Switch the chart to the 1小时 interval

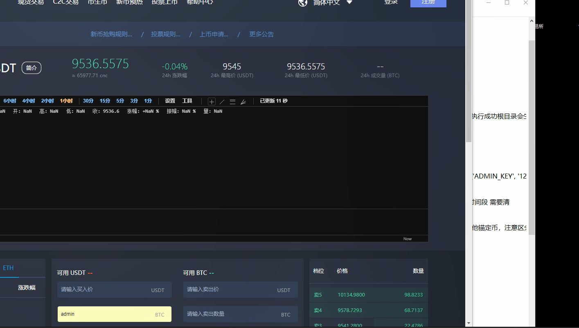click(x=66, y=101)
